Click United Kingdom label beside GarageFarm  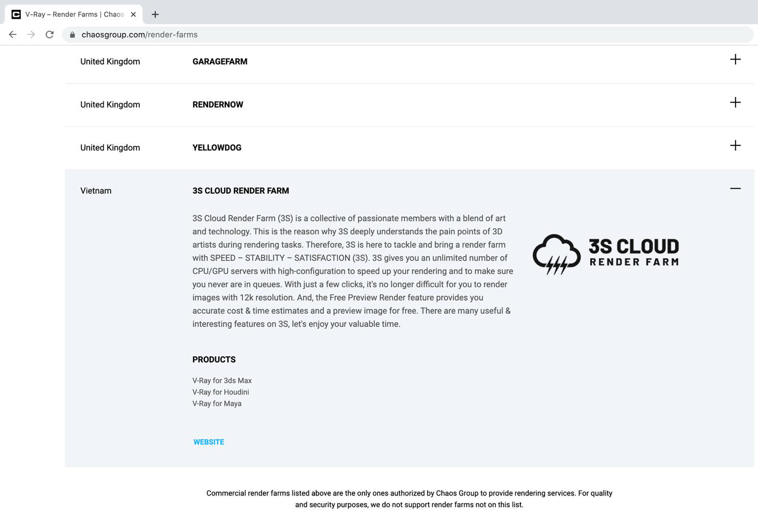click(110, 62)
